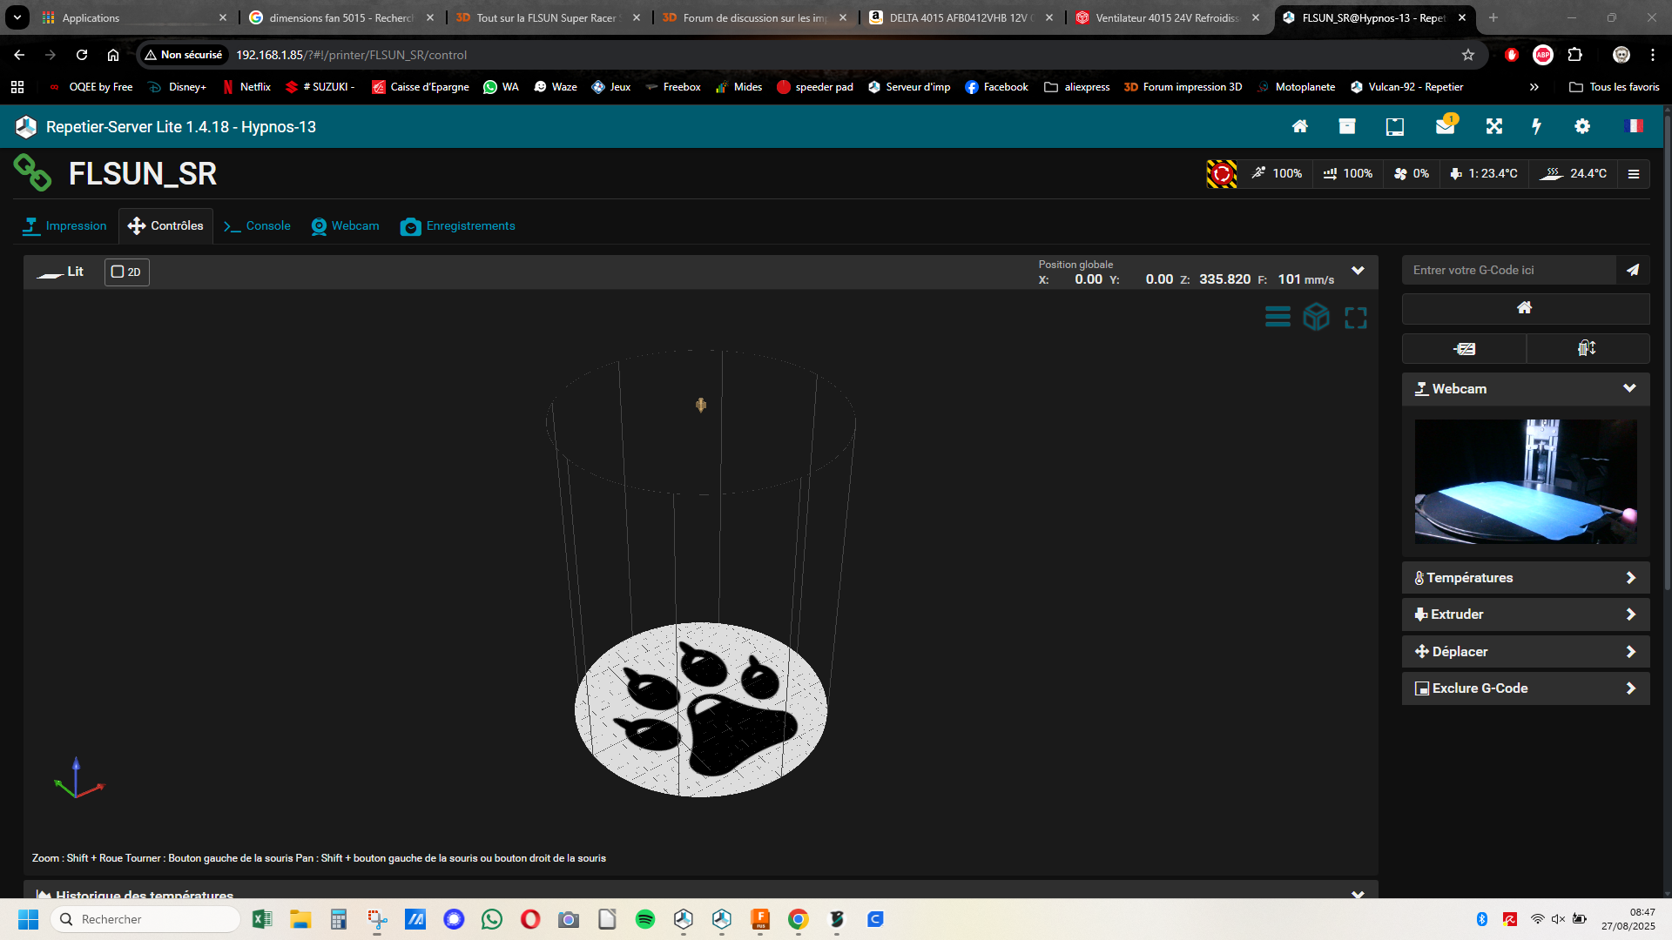Open the Enregistrements tab
The image size is (1672, 940).
(x=458, y=226)
